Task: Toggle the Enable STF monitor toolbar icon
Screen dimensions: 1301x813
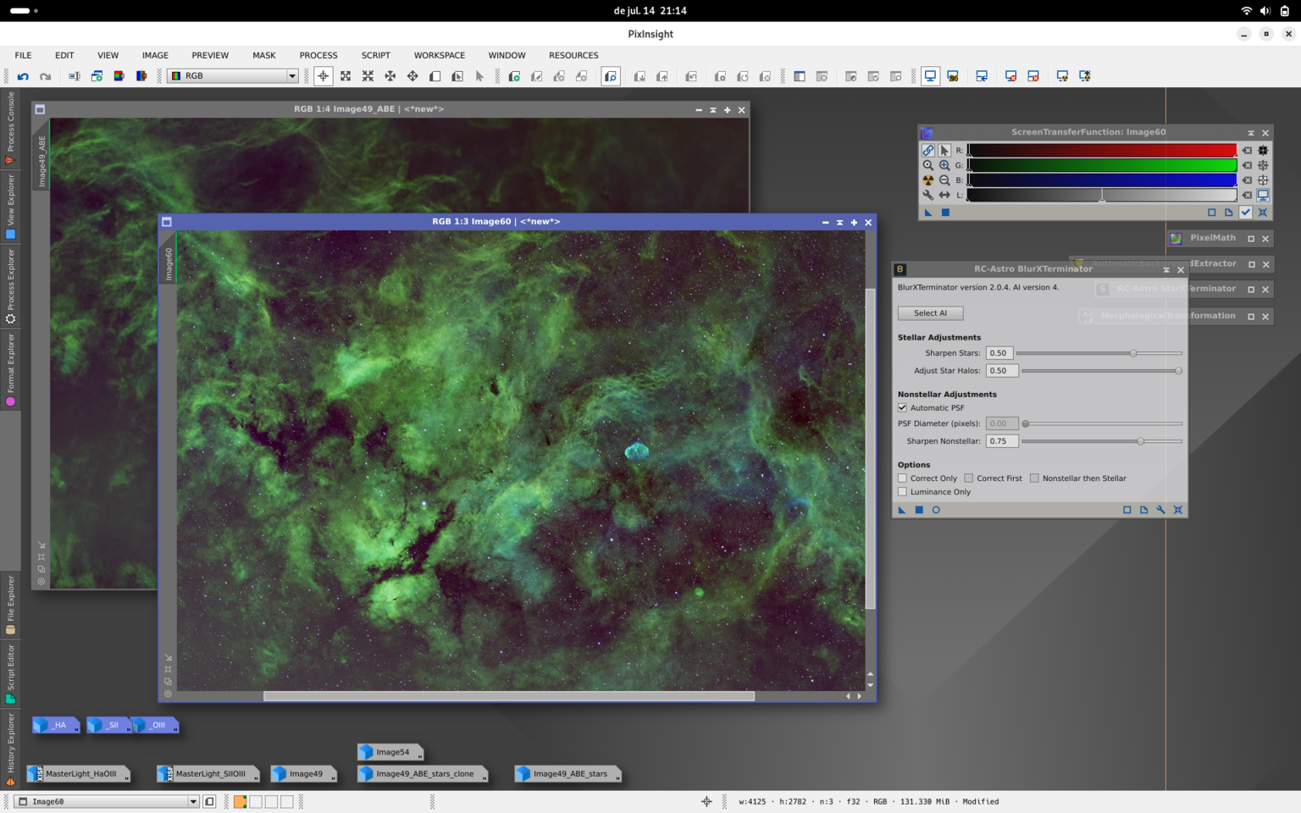Action: (x=930, y=76)
